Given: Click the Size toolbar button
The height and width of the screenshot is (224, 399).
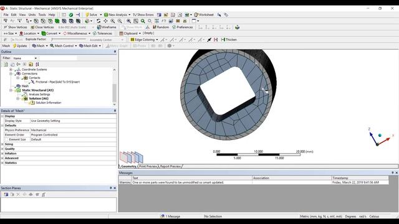Looking at the screenshot, I should [10, 33].
